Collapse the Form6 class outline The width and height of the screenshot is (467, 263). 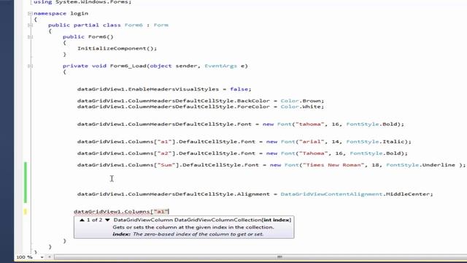(x=30, y=25)
